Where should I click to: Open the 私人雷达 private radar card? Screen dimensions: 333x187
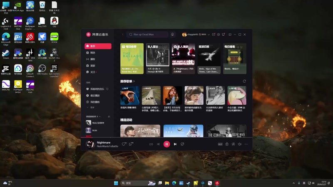tap(158, 59)
